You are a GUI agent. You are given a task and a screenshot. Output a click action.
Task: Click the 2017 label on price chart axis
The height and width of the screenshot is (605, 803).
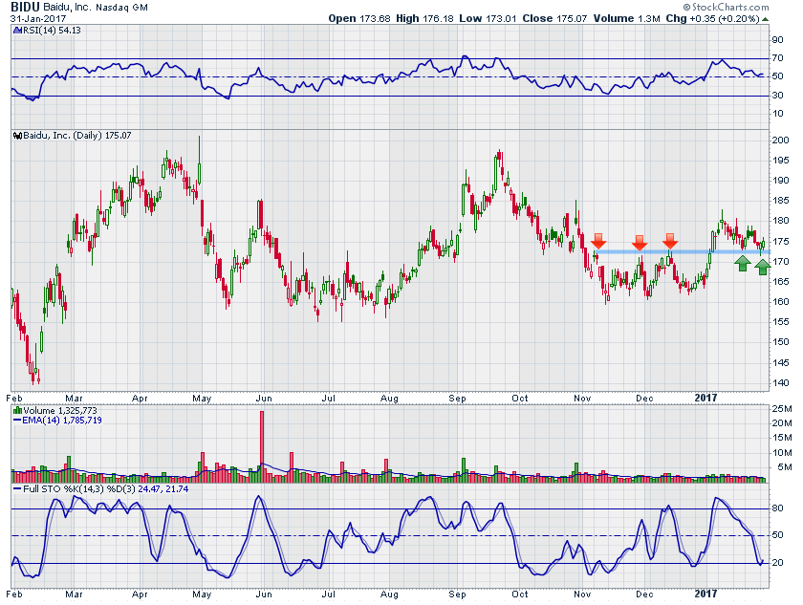point(705,396)
